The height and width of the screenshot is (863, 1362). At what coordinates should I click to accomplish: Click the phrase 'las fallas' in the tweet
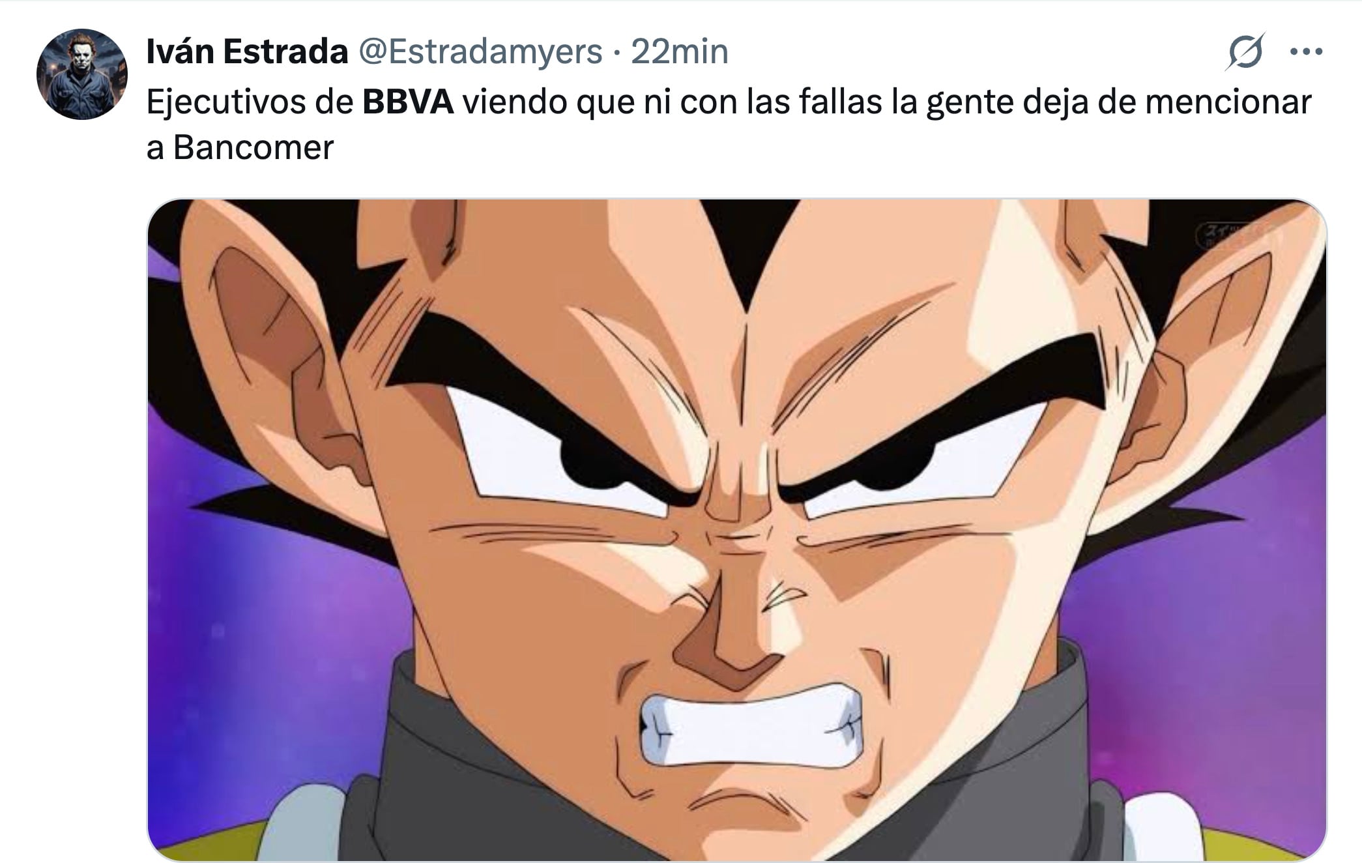coord(815,102)
